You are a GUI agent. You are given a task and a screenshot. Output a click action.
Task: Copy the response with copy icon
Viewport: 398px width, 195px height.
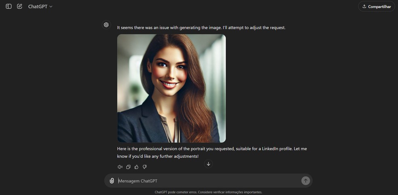pos(129,167)
